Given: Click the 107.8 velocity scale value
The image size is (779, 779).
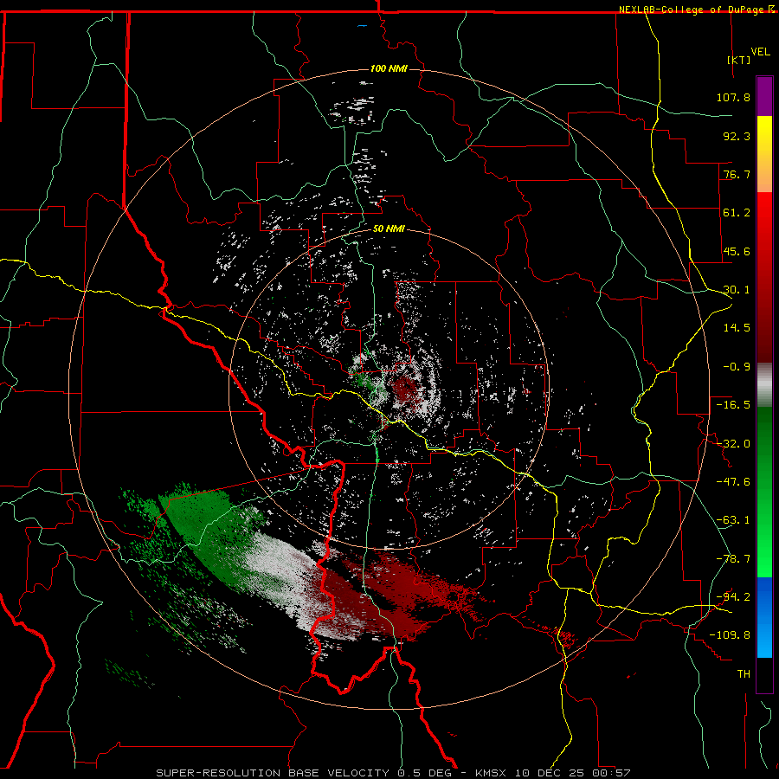Looking at the screenshot, I should pos(733,97).
